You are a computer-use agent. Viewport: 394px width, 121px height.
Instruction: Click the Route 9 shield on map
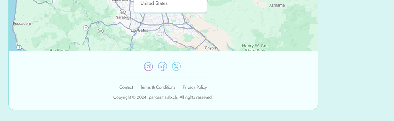coord(86,28)
